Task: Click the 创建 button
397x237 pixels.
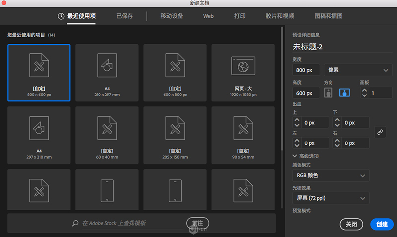Action: (x=382, y=224)
